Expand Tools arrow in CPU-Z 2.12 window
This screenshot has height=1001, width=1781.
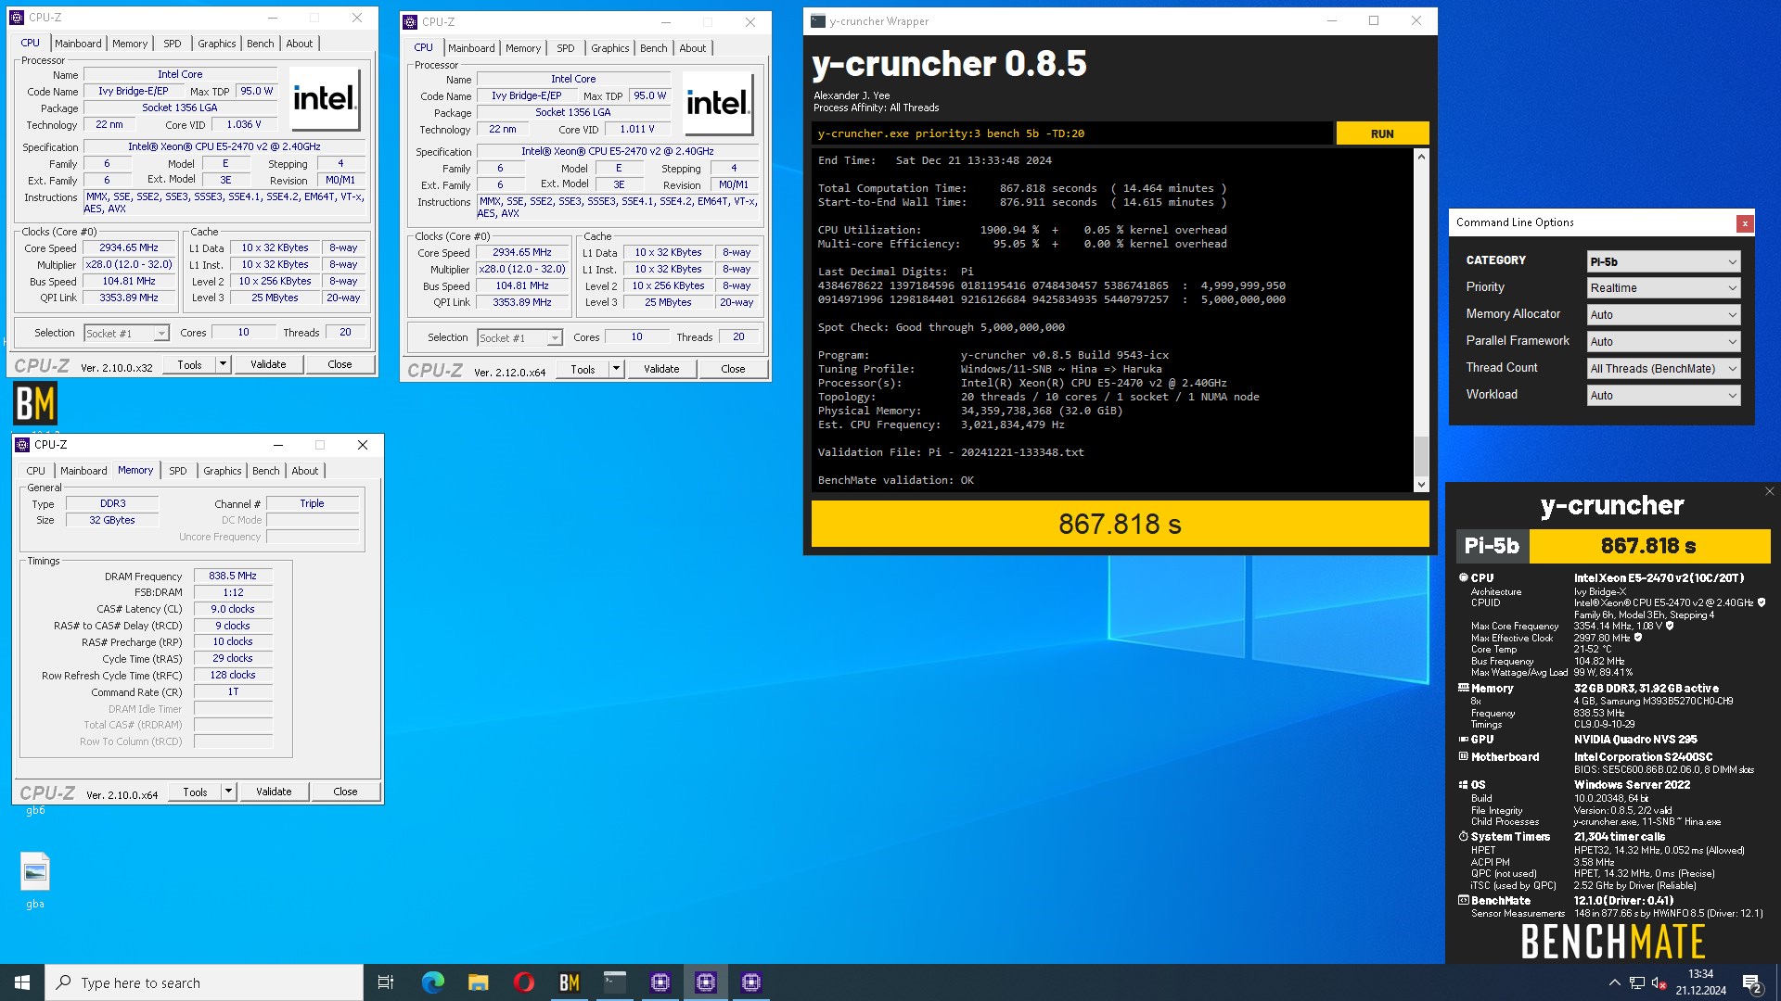(616, 369)
